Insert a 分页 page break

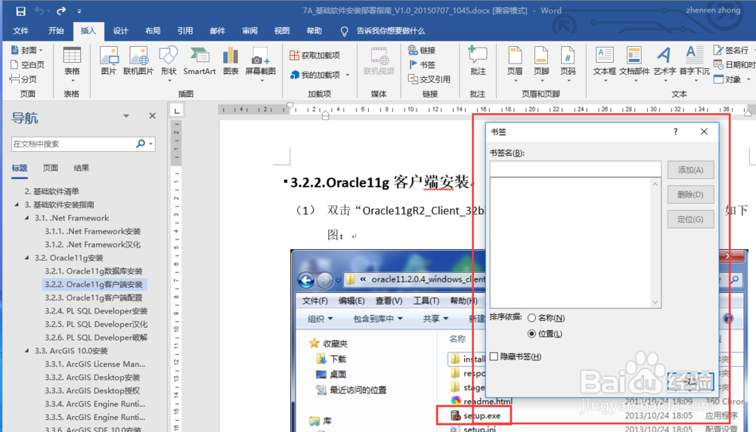(23, 79)
